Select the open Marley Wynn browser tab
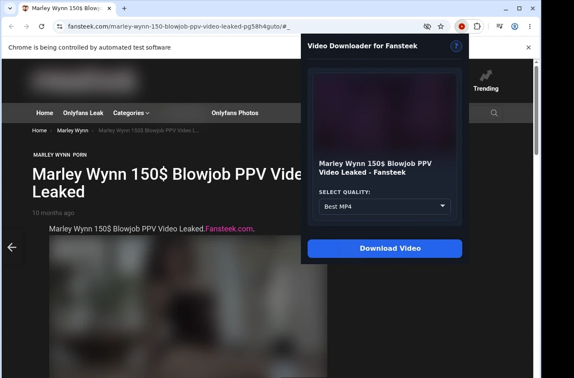Image resolution: width=574 pixels, height=378 pixels. click(x=66, y=9)
